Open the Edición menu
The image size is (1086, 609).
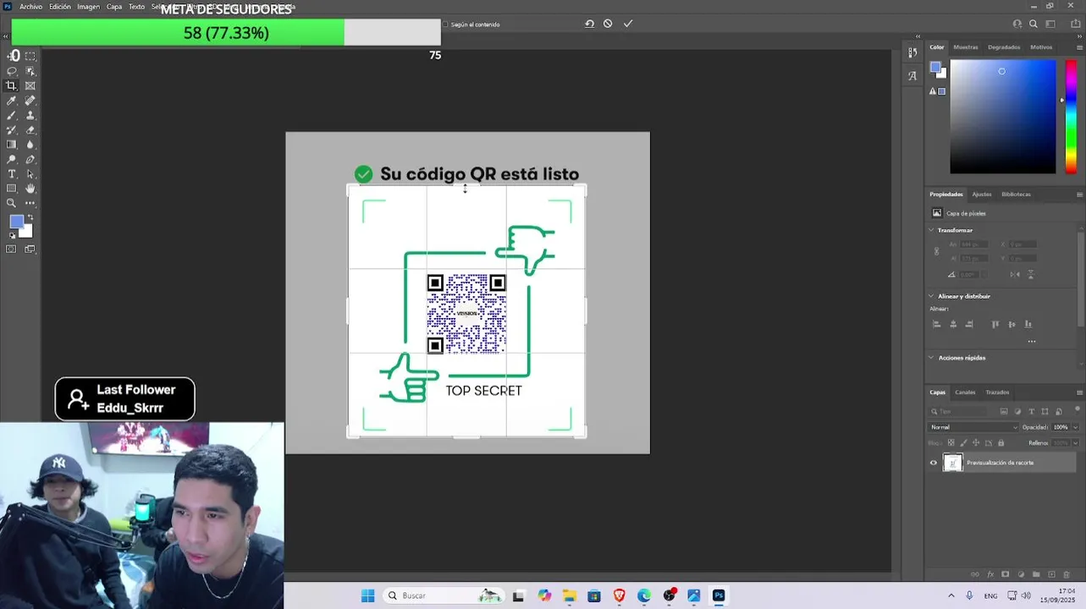[x=60, y=7]
